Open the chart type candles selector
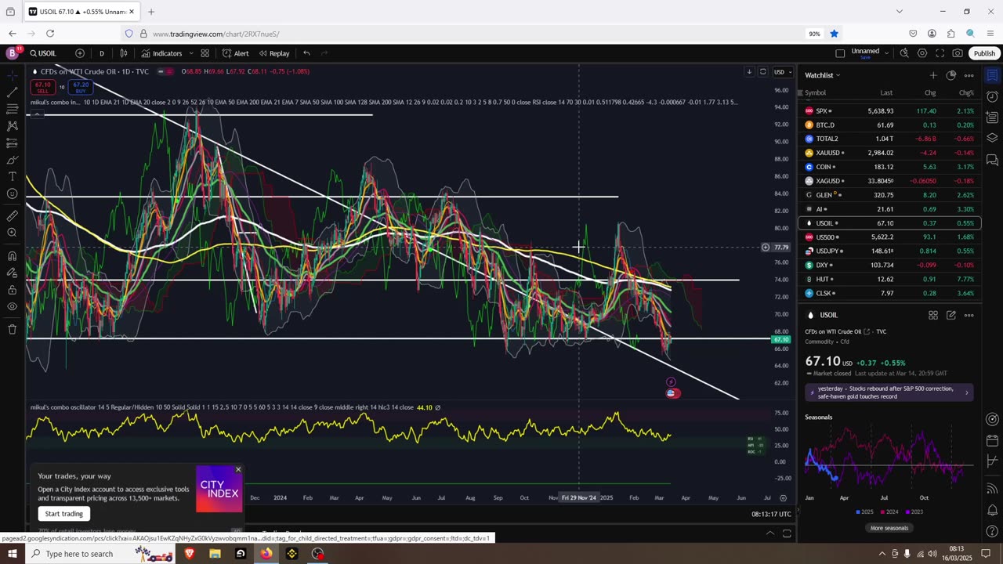The width and height of the screenshot is (1003, 564). click(124, 53)
